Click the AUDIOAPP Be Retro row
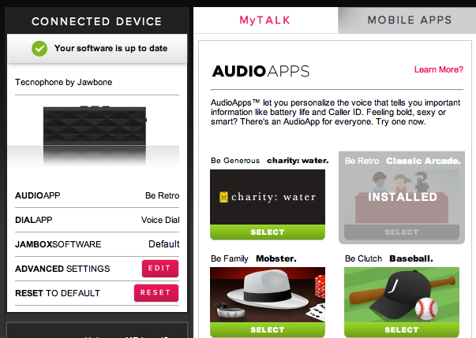 97,195
